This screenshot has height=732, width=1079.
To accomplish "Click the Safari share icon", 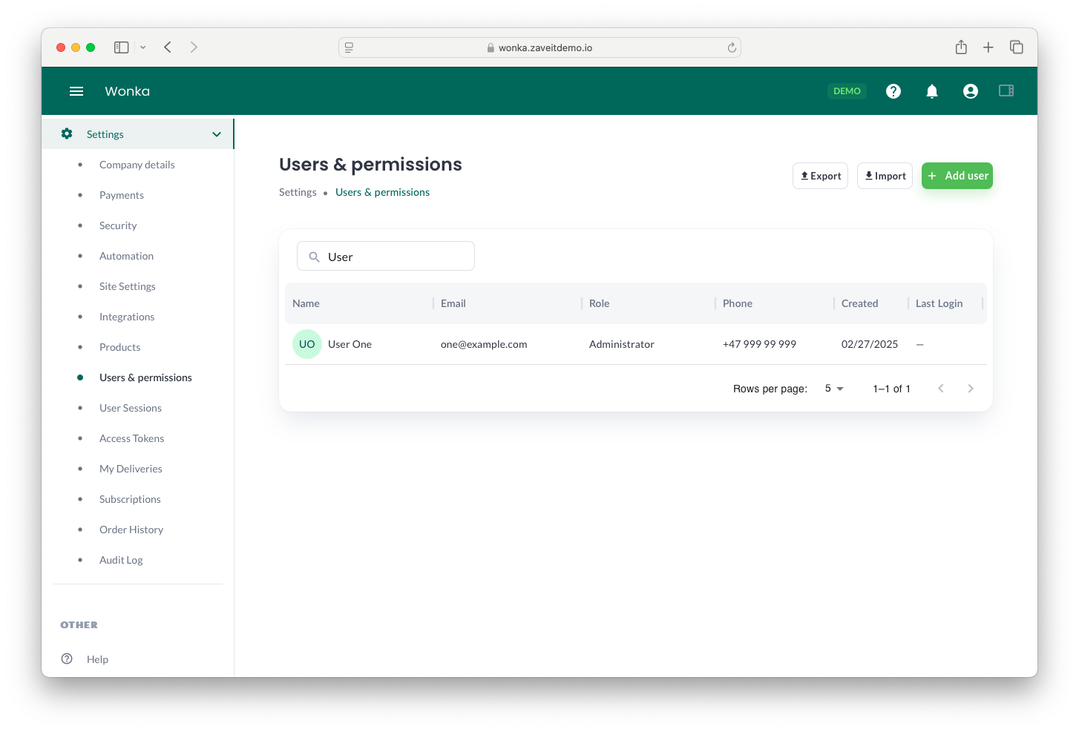I will (x=961, y=47).
